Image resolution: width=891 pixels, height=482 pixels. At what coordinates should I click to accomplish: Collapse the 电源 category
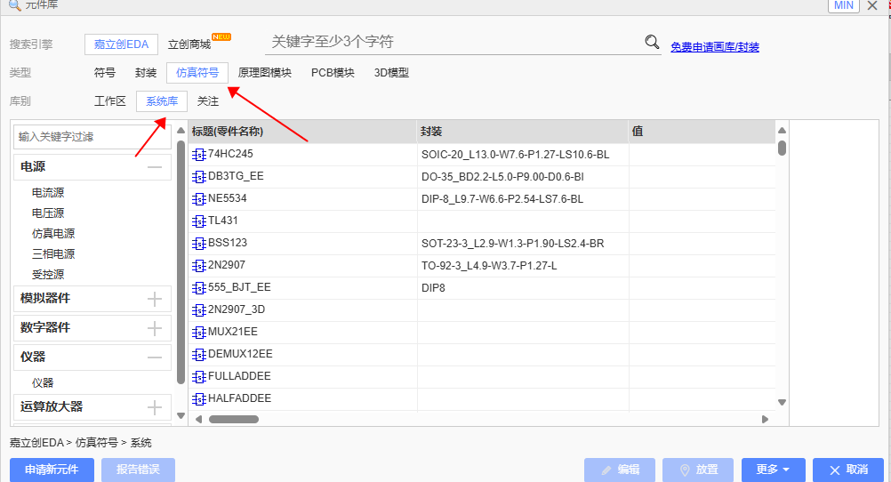click(155, 167)
